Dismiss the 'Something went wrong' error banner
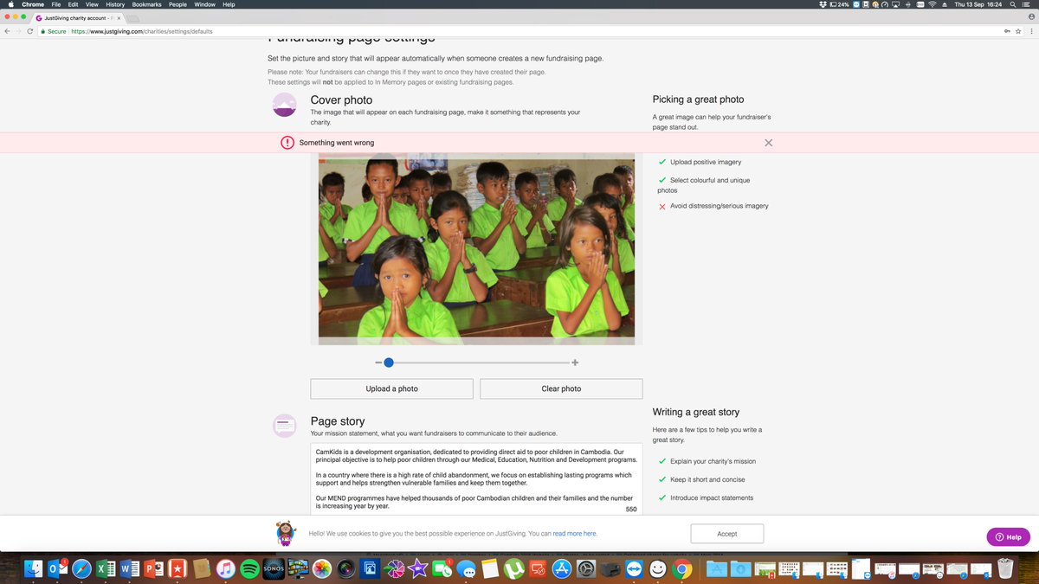 pos(768,143)
